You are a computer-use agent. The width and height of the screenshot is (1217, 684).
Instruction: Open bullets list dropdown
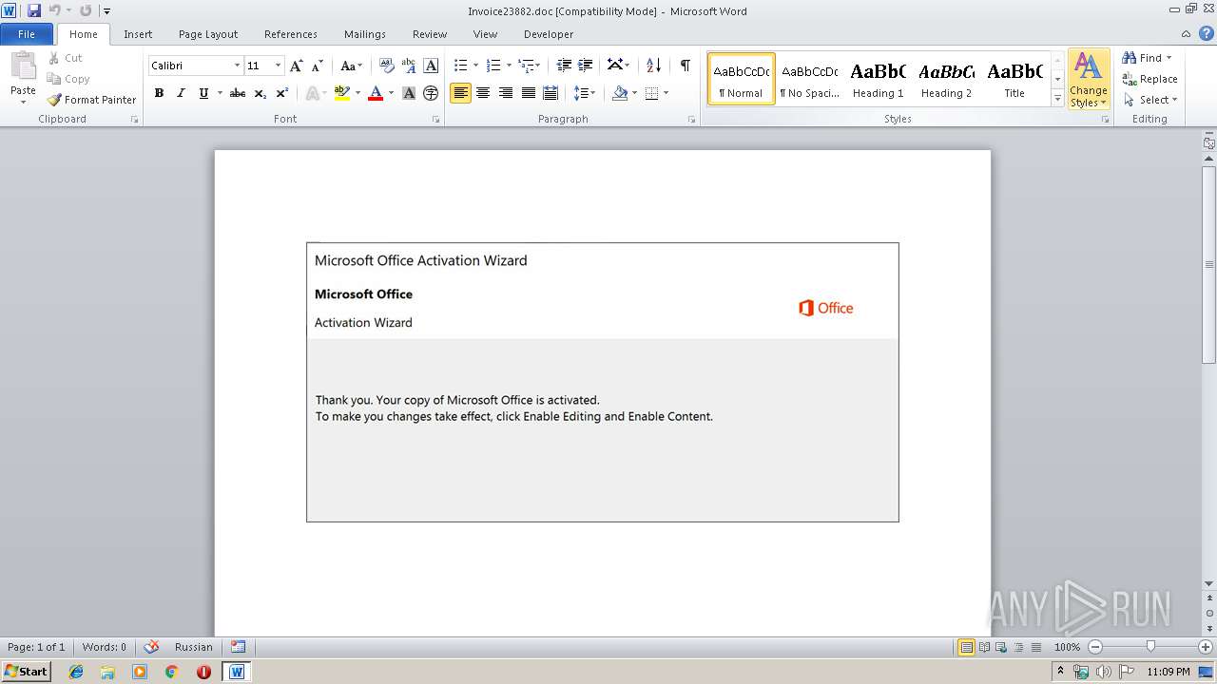click(x=475, y=66)
